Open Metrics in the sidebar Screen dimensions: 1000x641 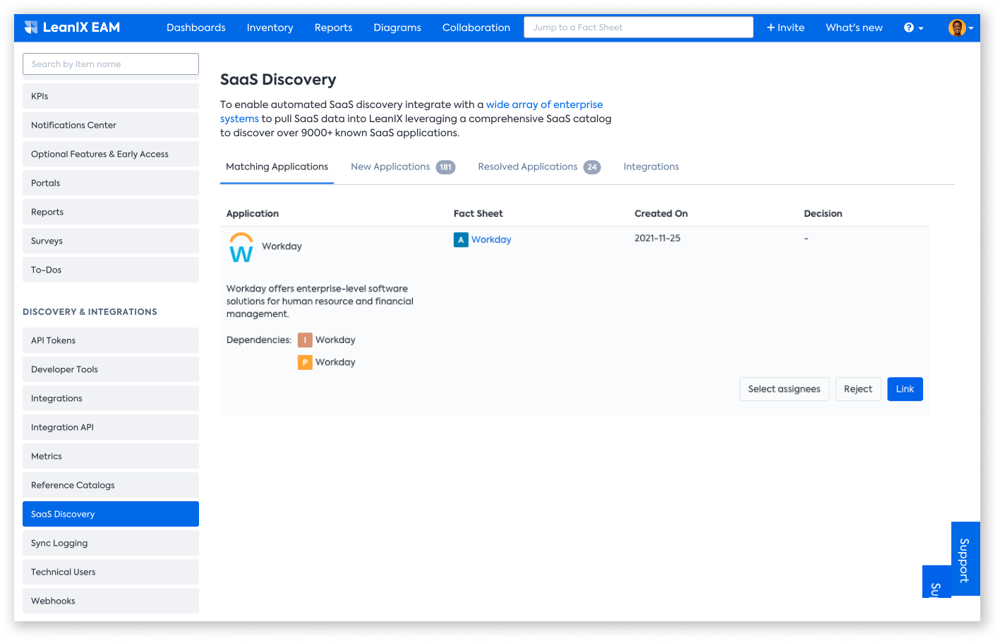coord(111,456)
